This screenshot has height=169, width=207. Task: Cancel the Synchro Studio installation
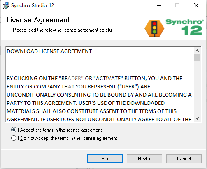pos(184,159)
